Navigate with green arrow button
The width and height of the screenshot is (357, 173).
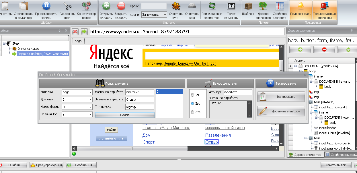[x=84, y=31]
